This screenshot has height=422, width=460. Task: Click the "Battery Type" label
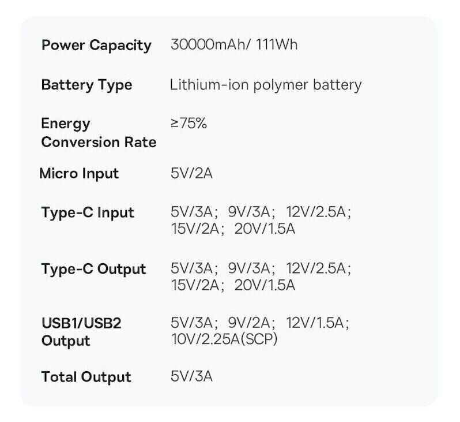click(86, 85)
